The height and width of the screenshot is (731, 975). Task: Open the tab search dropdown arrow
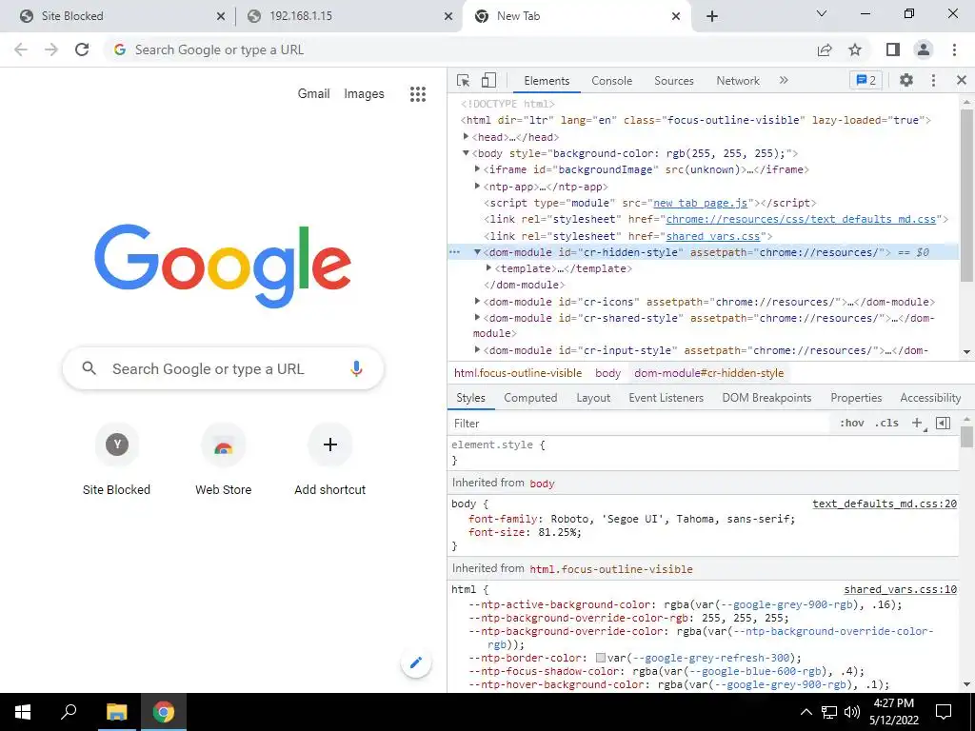[822, 13]
